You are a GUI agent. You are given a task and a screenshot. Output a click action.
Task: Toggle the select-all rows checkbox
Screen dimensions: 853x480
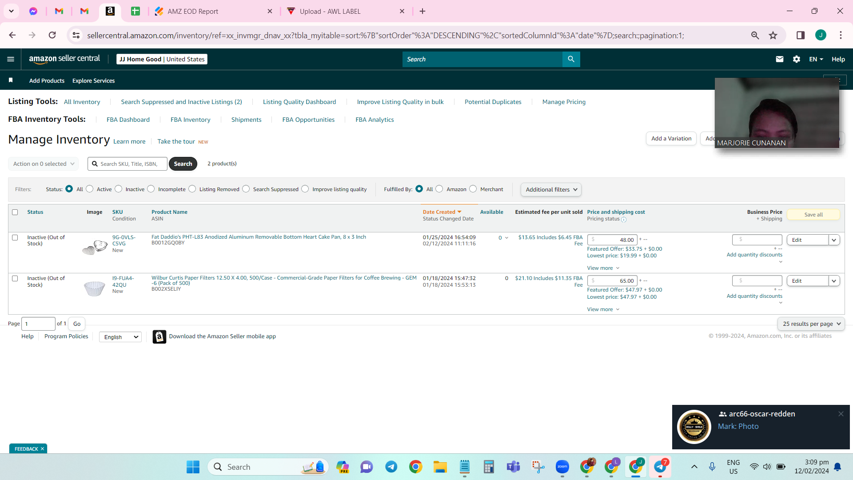point(15,212)
